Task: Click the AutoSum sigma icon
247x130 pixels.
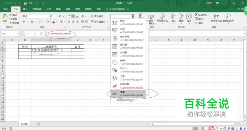Action: coord(196,15)
